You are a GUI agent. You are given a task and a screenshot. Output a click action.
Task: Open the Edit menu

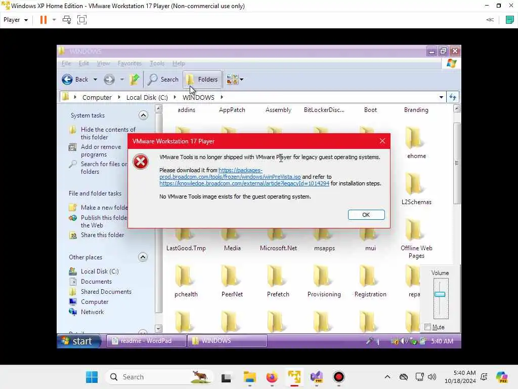[x=83, y=63]
